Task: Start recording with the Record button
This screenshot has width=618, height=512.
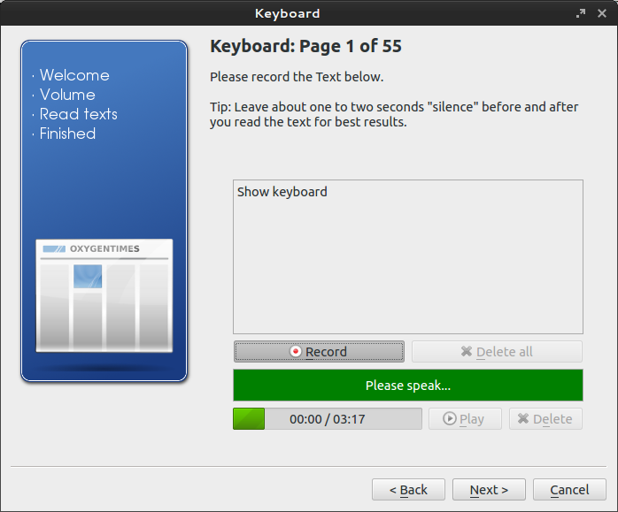Action: click(x=319, y=352)
